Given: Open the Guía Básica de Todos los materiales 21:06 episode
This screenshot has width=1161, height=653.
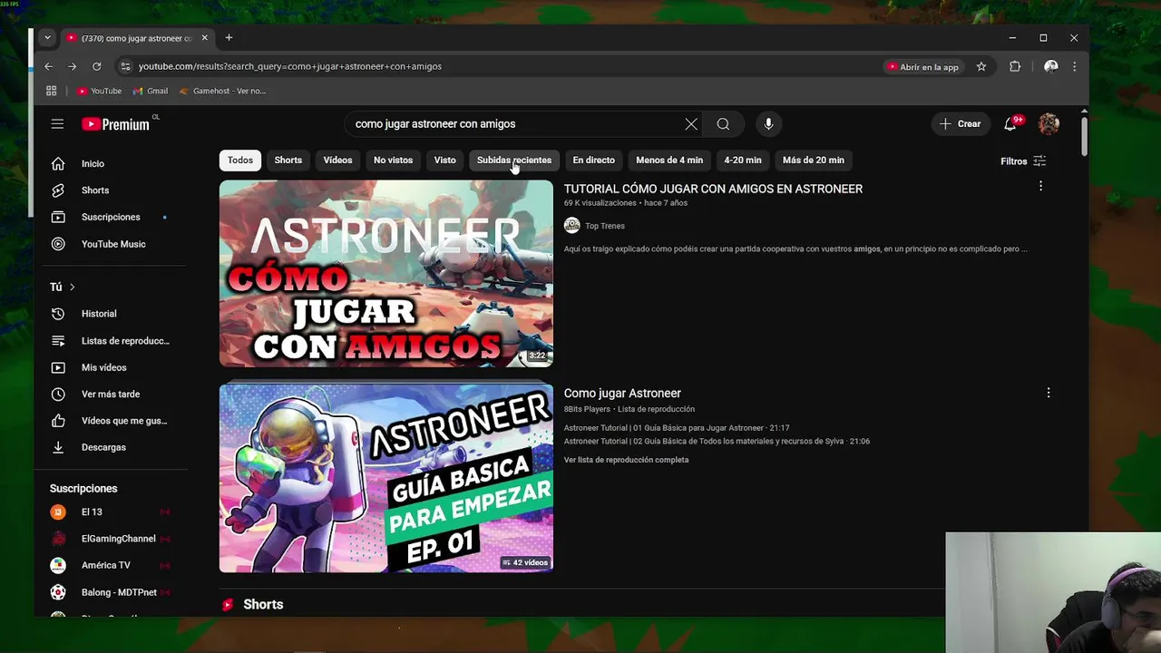Looking at the screenshot, I should (717, 442).
